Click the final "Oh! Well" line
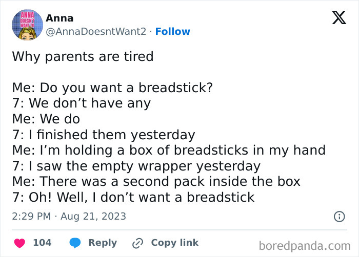 [133, 197]
